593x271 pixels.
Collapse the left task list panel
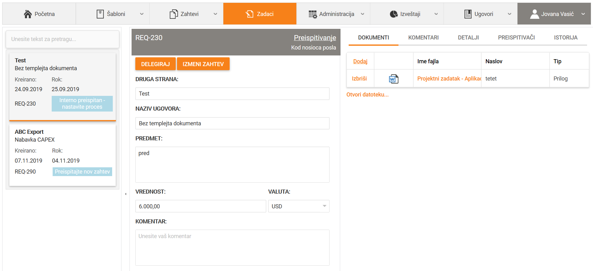pyautogui.click(x=126, y=194)
